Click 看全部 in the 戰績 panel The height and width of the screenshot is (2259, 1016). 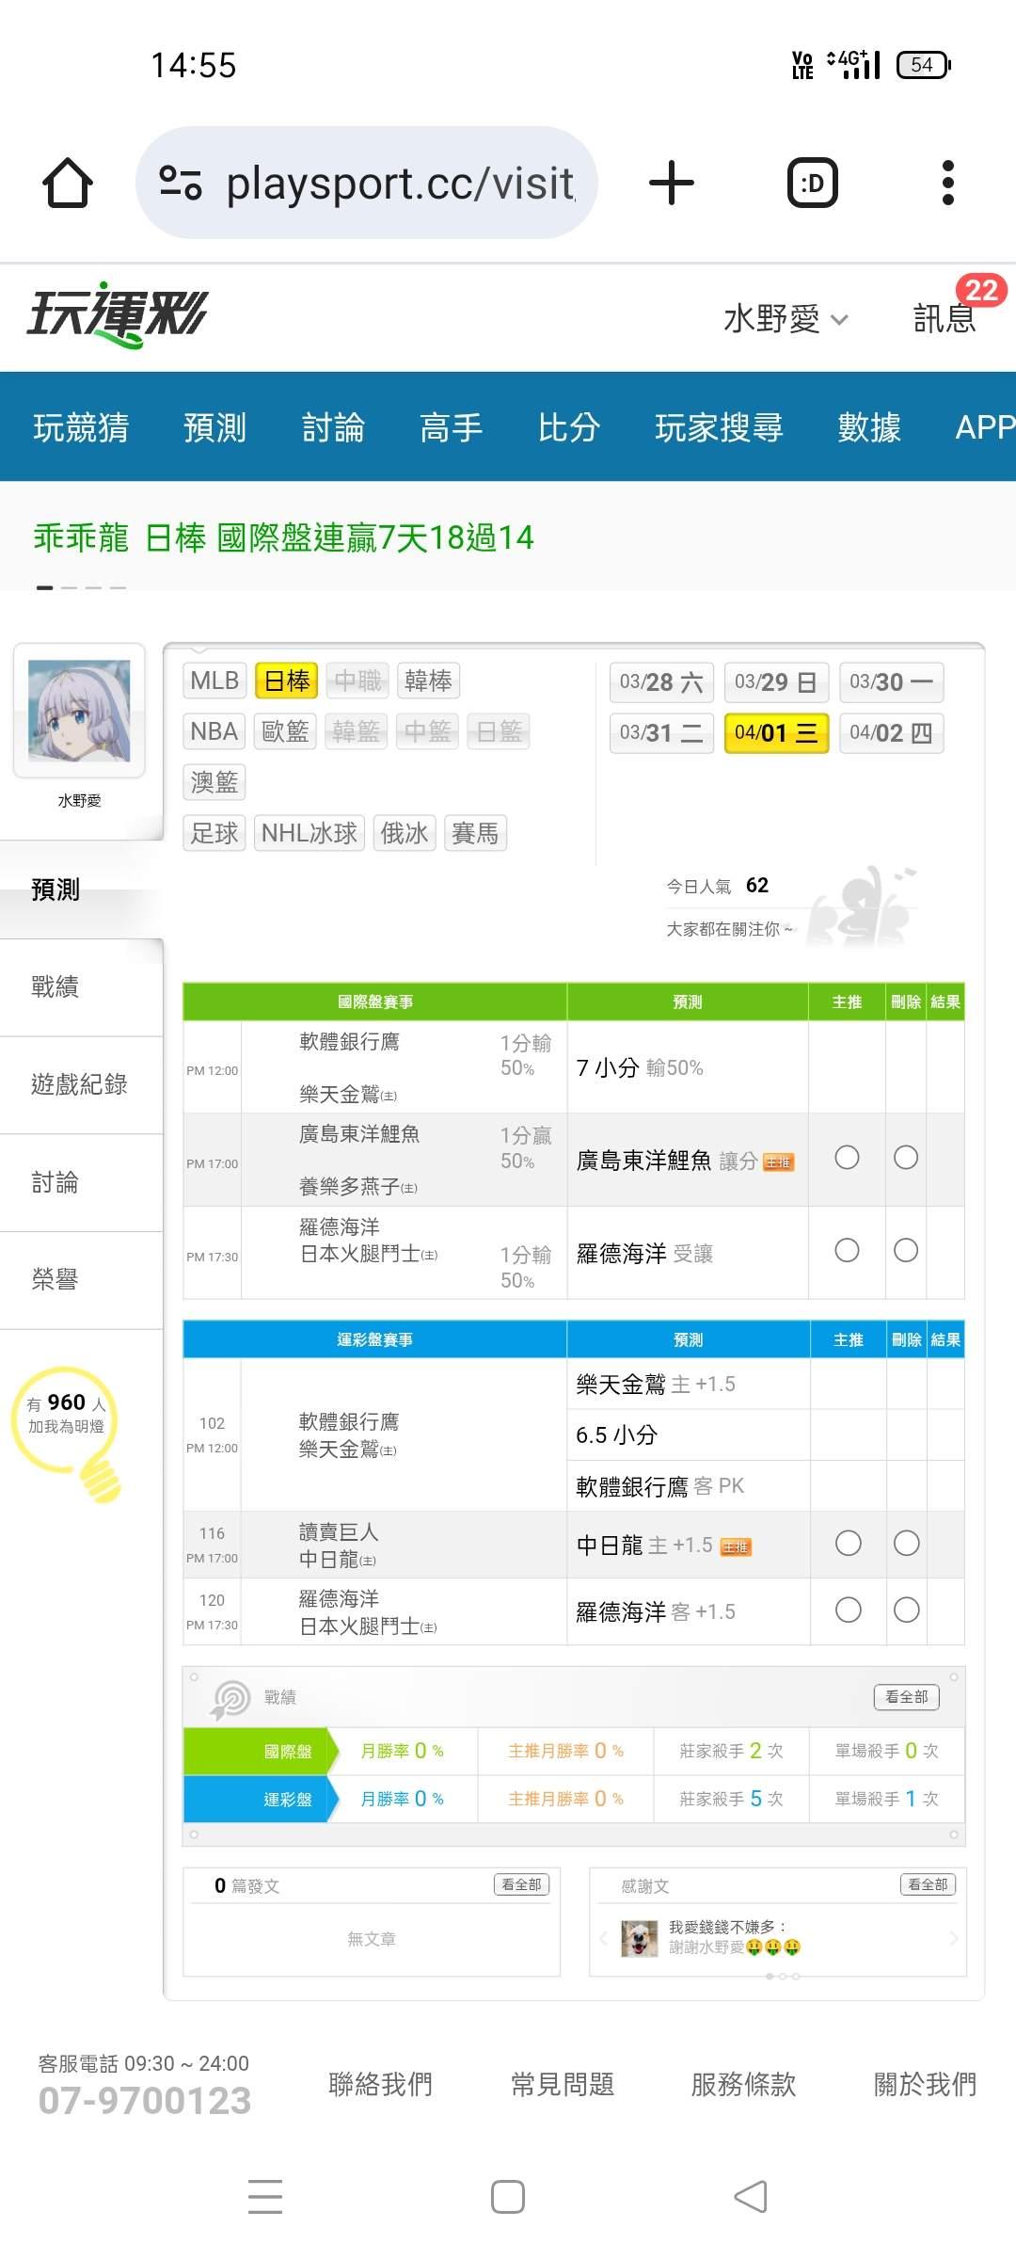pyautogui.click(x=907, y=1697)
